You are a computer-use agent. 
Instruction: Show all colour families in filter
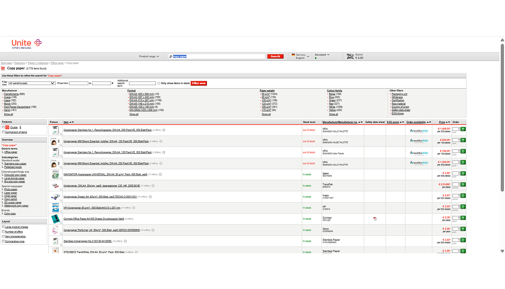[333, 114]
